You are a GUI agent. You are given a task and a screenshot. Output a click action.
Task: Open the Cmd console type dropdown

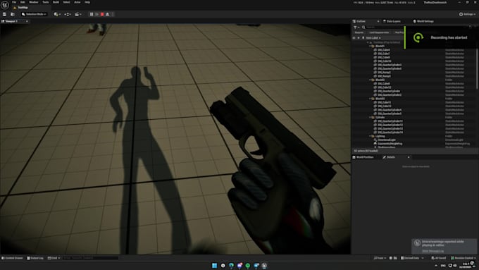54,258
